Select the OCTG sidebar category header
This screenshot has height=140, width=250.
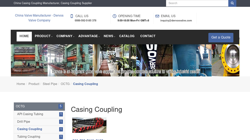tap(39, 106)
